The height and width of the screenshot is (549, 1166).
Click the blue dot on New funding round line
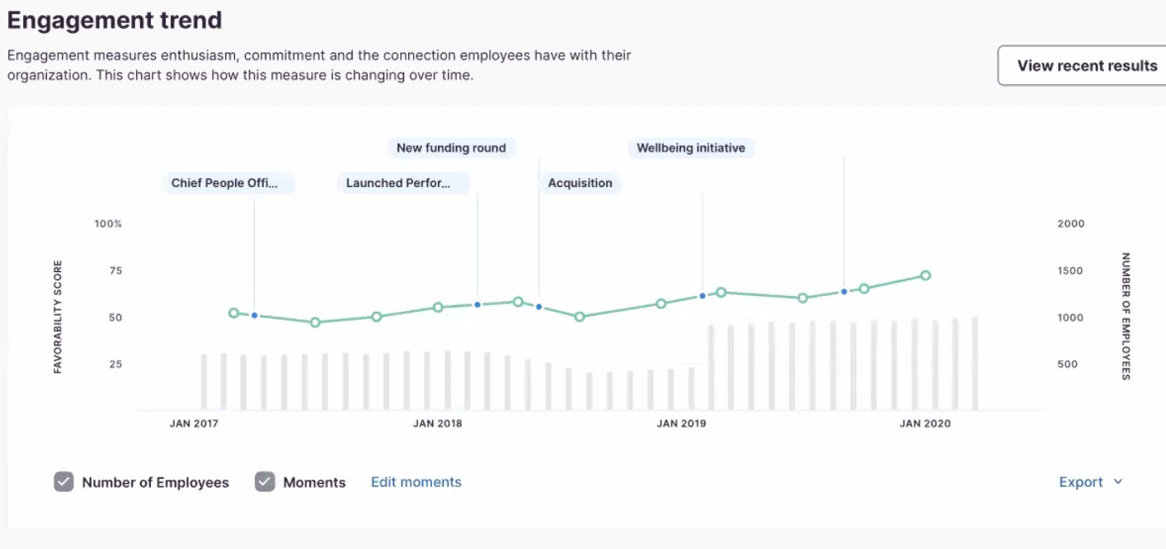[538, 307]
